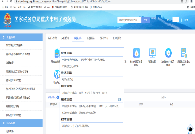This screenshot has height=134, width=195.
Task: Open 一照一码户信息确认 link
Action: (x=71, y=60)
